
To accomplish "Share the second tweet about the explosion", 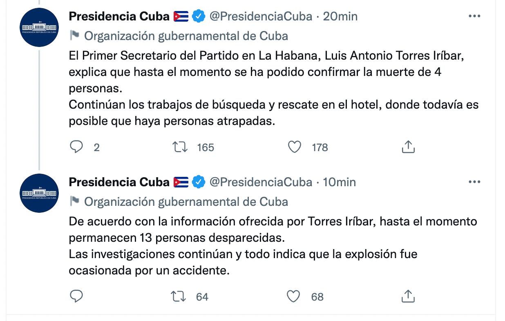I will (408, 296).
